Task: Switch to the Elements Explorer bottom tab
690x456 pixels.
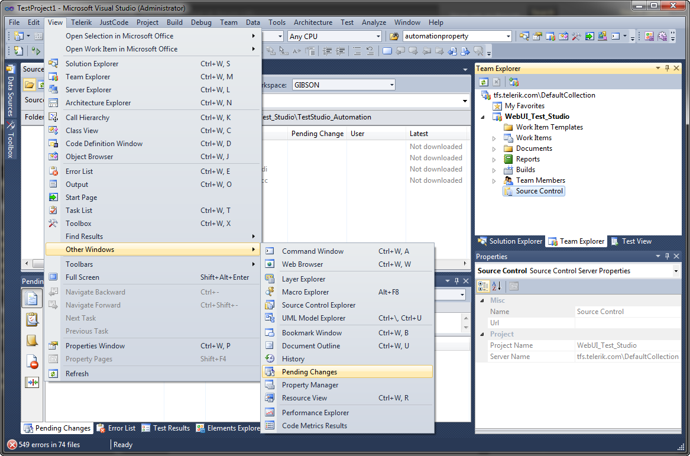Action: (228, 428)
